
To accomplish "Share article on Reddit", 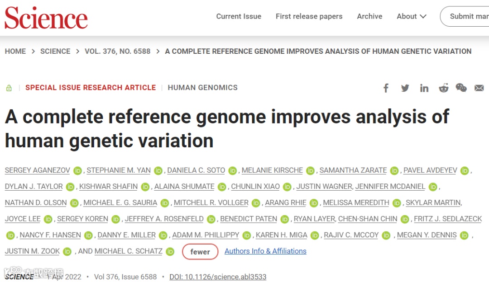I will [x=443, y=88].
